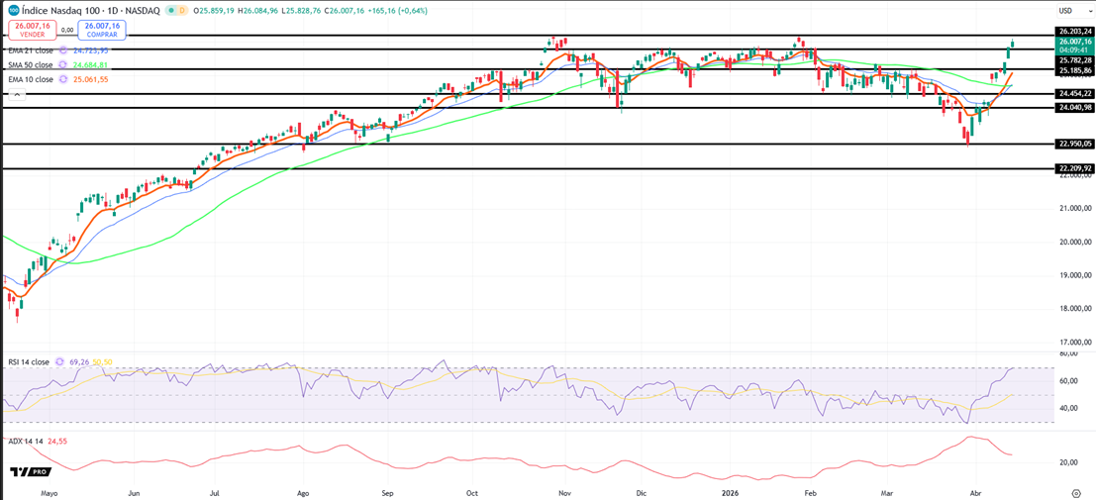Click the Nasdaq 100 symbol logo icon
This screenshot has height=500, width=1096.
[13, 11]
